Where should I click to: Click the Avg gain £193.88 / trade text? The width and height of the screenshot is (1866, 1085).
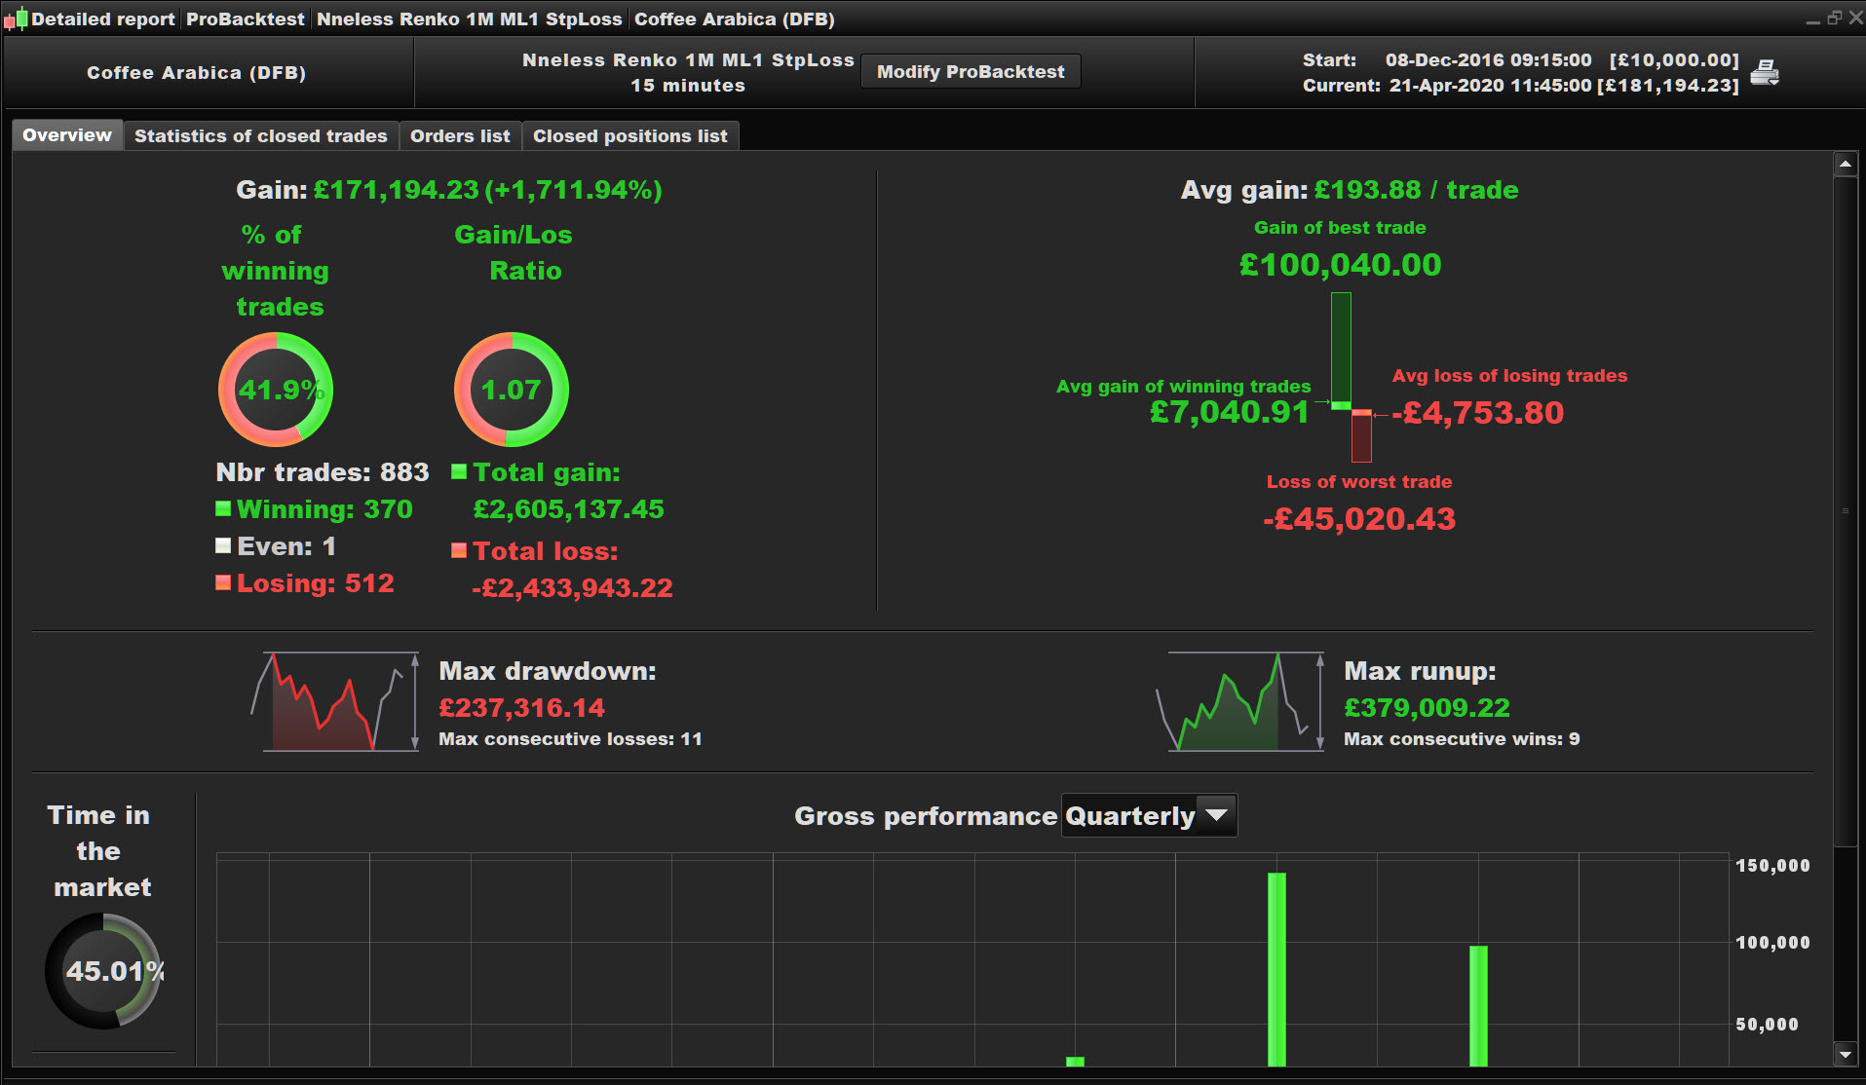point(1350,190)
